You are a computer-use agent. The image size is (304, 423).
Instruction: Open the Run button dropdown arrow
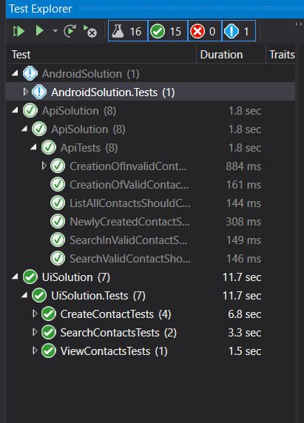pos(55,31)
